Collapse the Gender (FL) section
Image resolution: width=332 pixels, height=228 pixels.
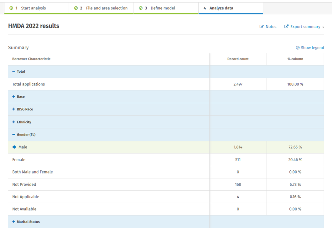(x=13, y=135)
